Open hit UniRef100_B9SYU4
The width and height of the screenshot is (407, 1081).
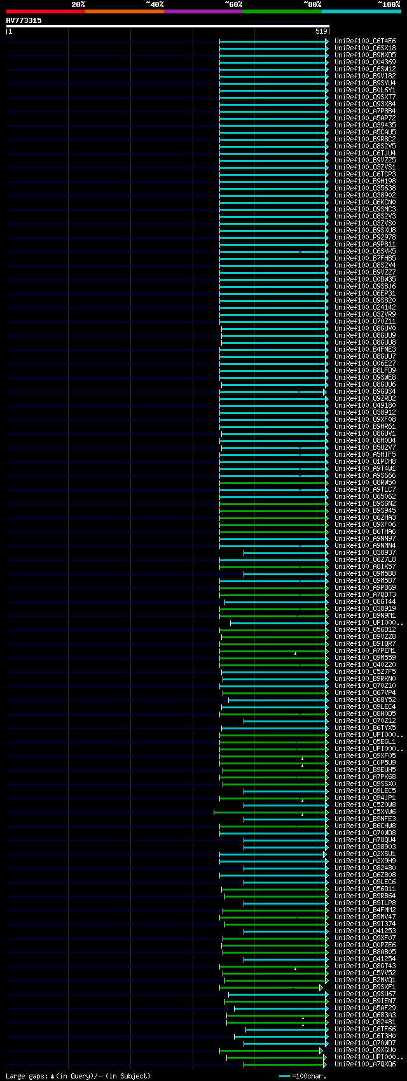click(365, 83)
